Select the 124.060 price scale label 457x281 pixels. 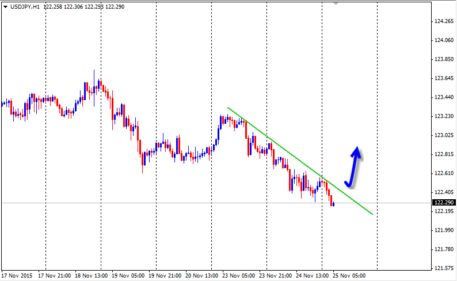point(444,40)
